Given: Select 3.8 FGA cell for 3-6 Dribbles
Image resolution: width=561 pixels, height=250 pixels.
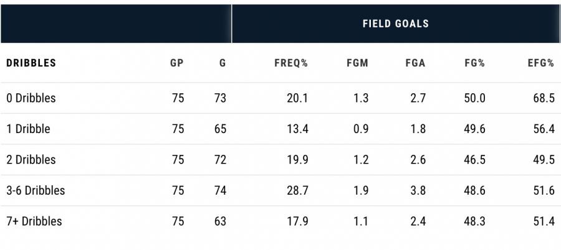Looking at the screenshot, I should (x=418, y=190).
